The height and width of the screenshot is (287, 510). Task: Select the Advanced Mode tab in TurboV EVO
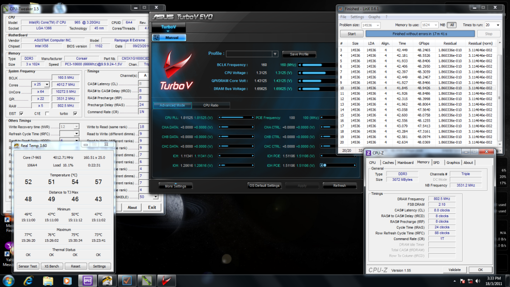coord(172,106)
